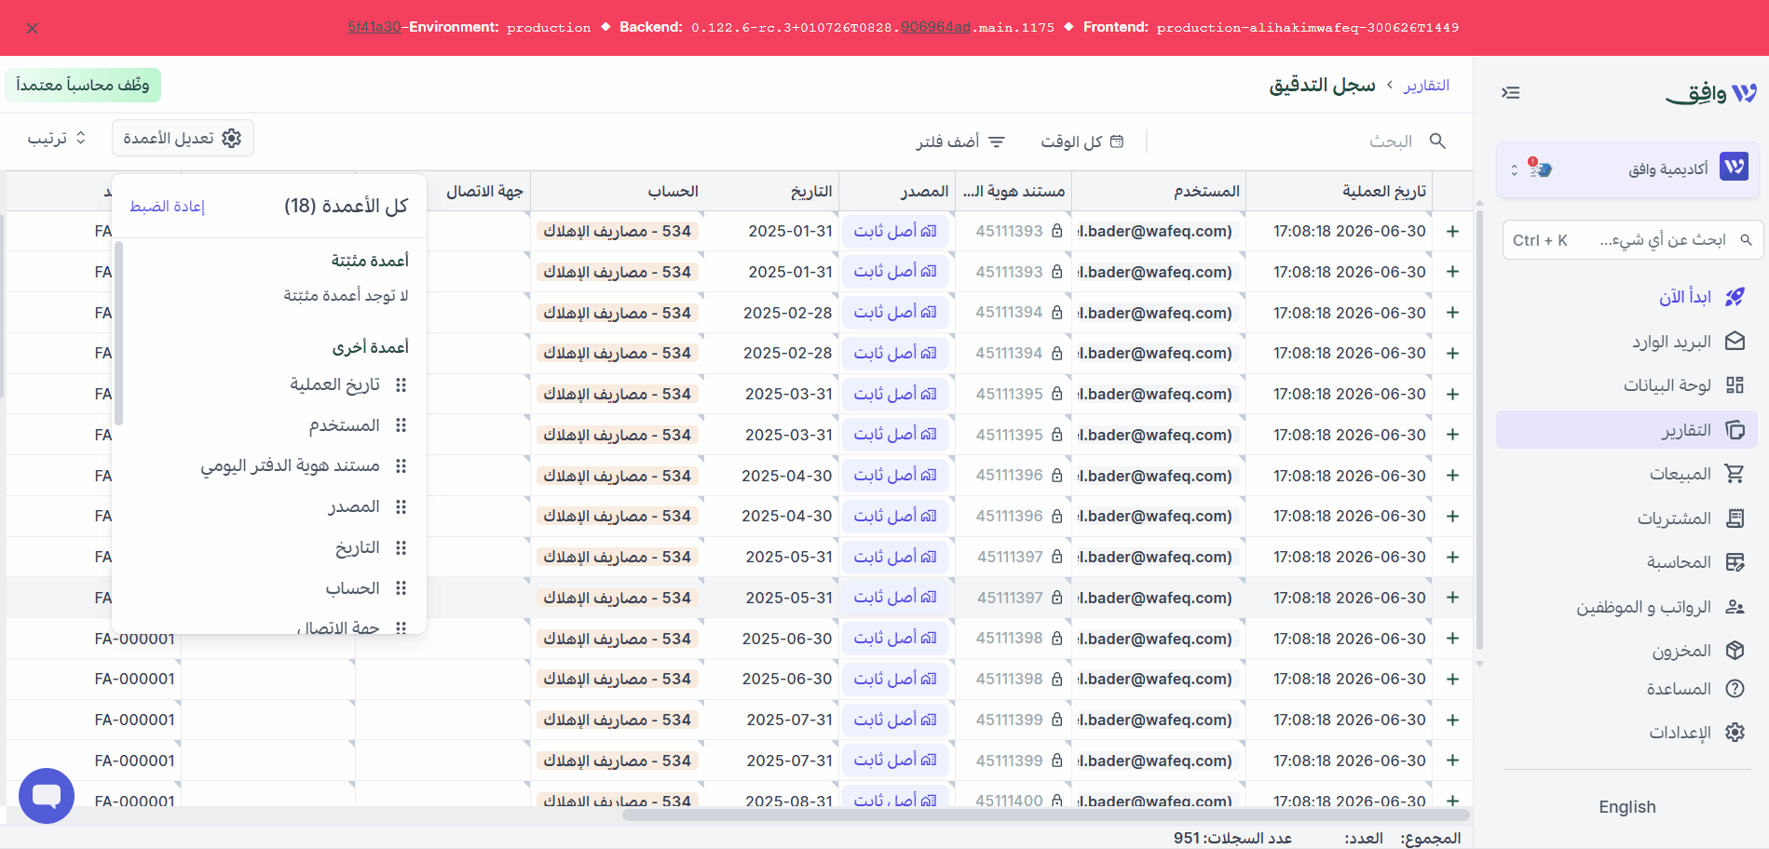Click the search magnifier icon in the toolbar

click(x=1437, y=141)
